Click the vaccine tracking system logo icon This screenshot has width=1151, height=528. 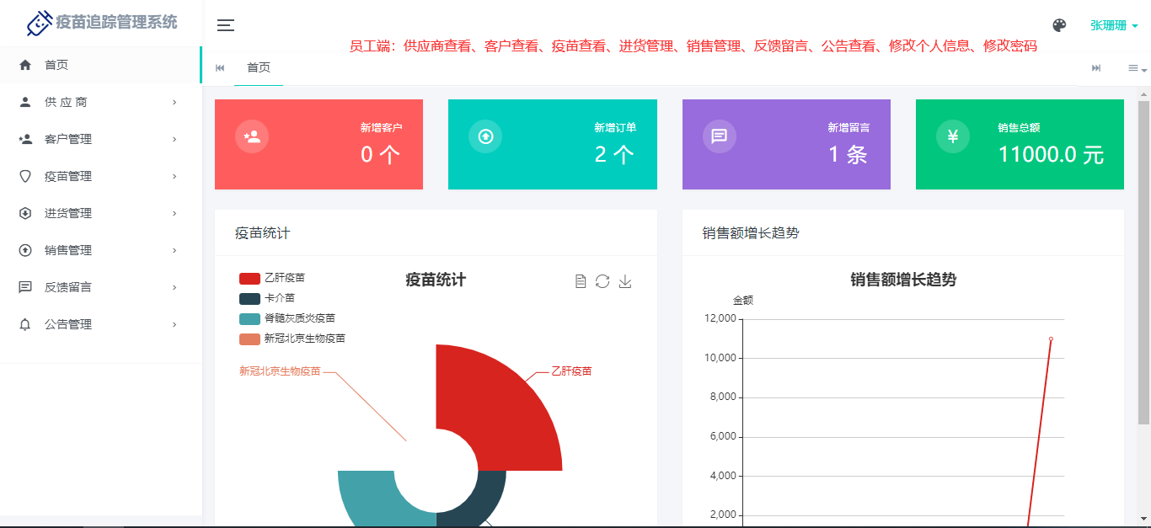(x=39, y=23)
